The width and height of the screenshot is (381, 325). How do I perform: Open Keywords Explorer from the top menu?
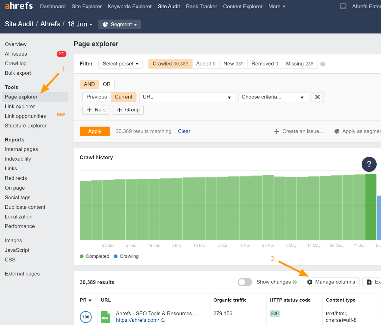129,6
